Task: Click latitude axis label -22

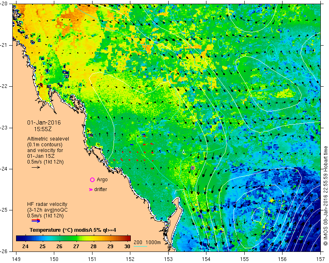Action: [4, 86]
